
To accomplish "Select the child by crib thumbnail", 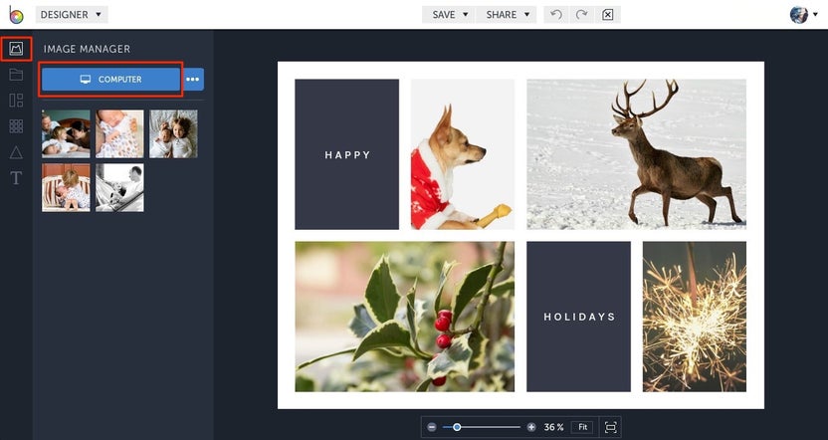I will [66, 187].
